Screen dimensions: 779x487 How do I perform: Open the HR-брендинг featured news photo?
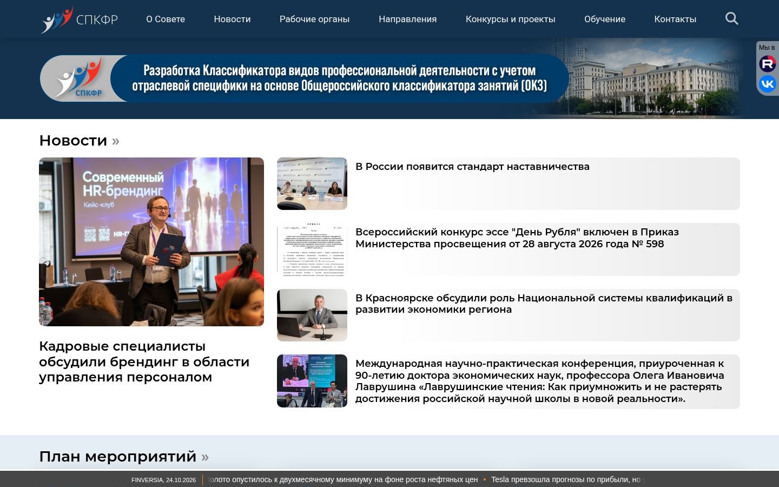151,242
